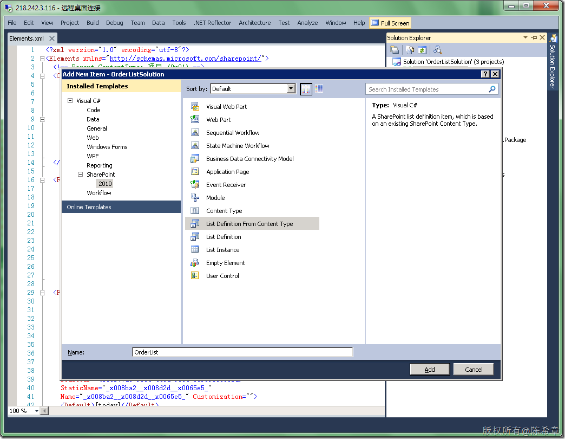
Task: Click Installed Templates header
Action: [x=121, y=86]
